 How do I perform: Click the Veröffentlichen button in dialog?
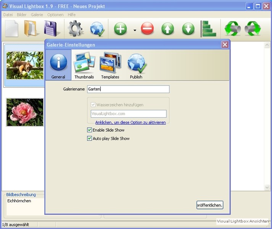210,205
